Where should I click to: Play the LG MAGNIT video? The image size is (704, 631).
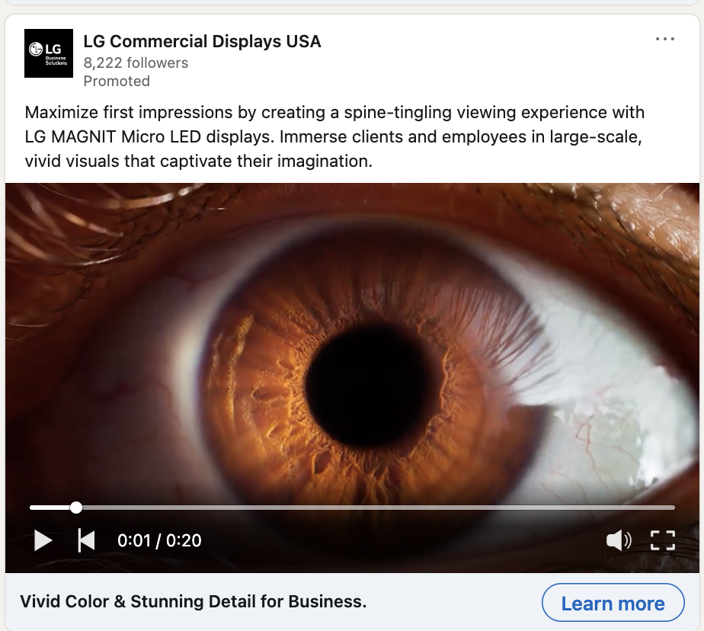(x=43, y=540)
